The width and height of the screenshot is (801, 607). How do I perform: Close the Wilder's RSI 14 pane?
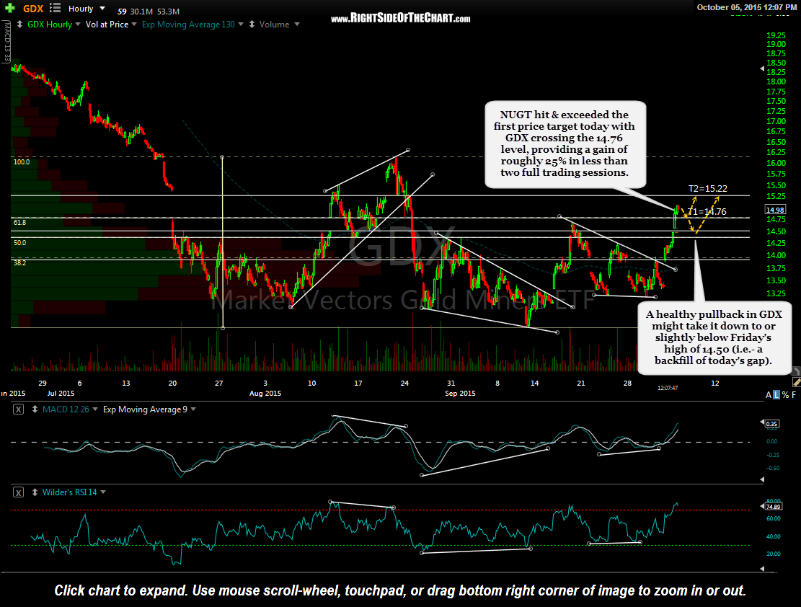pyautogui.click(x=18, y=492)
